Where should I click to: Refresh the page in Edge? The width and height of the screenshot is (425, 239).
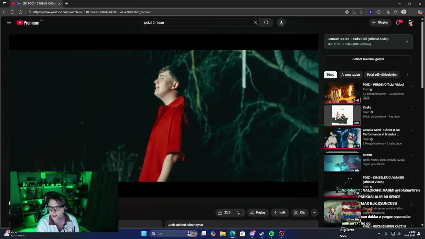pyautogui.click(x=12, y=12)
